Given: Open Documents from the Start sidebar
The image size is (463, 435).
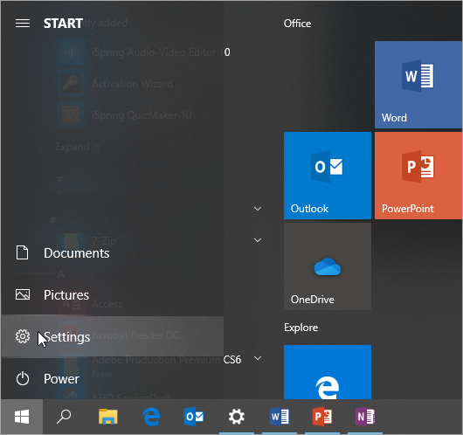Looking at the screenshot, I should click(112, 253).
